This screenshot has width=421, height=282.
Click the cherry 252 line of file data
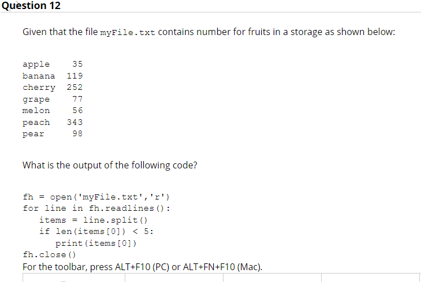point(52,88)
